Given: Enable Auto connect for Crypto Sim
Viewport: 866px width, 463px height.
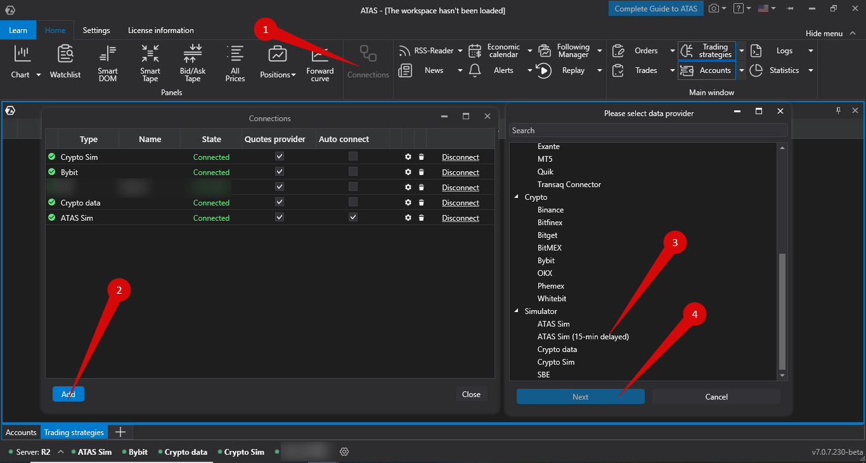Looking at the screenshot, I should (353, 156).
